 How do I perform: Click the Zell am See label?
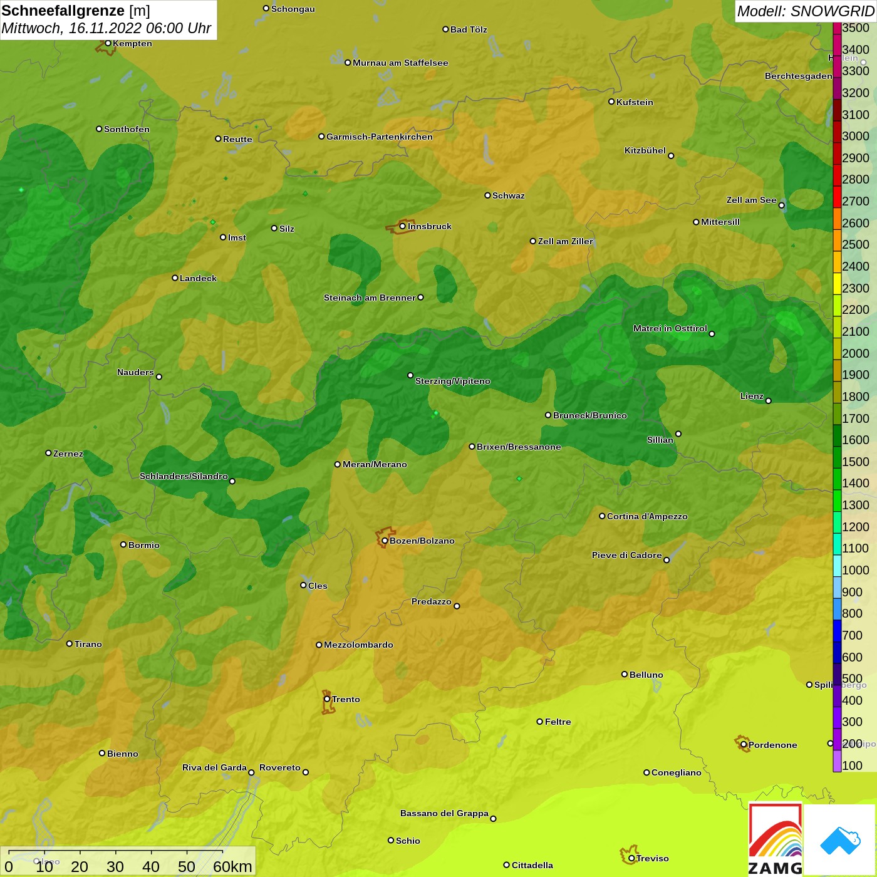[751, 200]
